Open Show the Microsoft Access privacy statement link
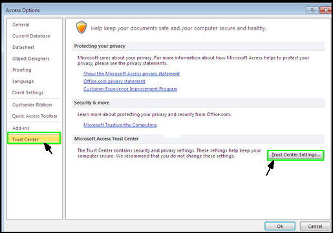 pyautogui.click(x=131, y=74)
